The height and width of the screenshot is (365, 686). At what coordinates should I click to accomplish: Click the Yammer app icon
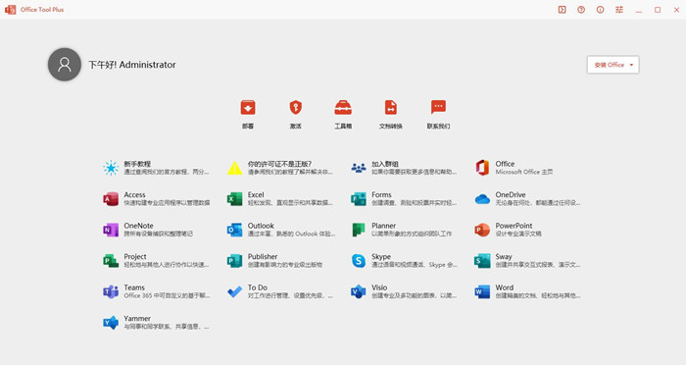tap(111, 323)
